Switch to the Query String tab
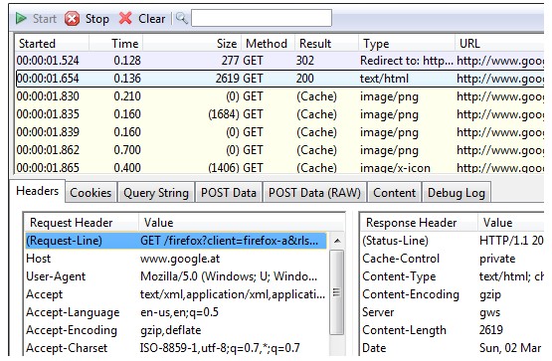552x361 pixels. [156, 193]
